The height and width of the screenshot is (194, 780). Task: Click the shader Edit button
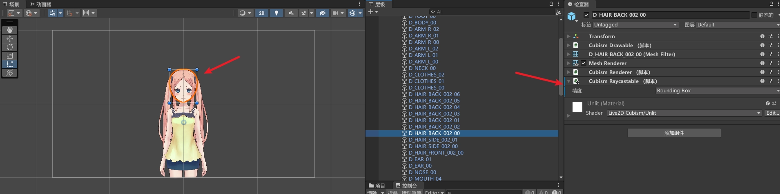coord(772,113)
